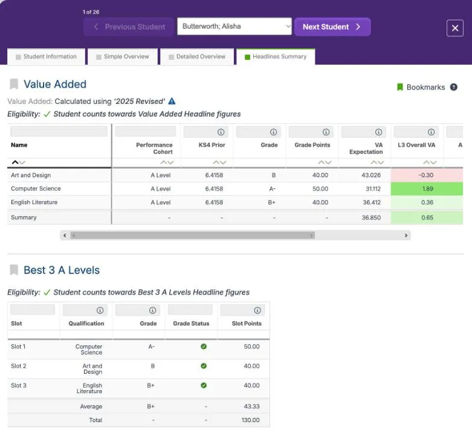The image size is (472, 430).
Task: Click the Grade Status filter field
Action: [x=190, y=310]
